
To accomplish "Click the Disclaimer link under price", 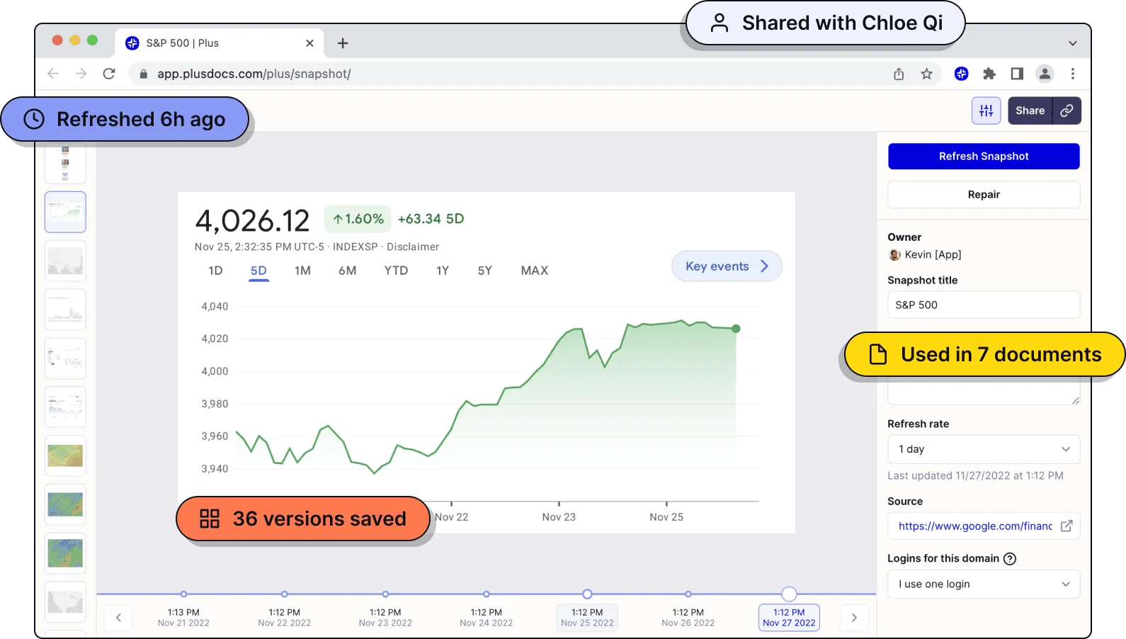I will point(413,247).
